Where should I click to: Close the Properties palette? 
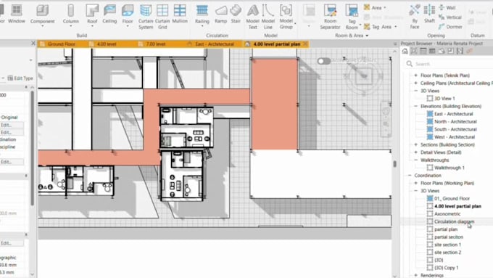coord(33,43)
